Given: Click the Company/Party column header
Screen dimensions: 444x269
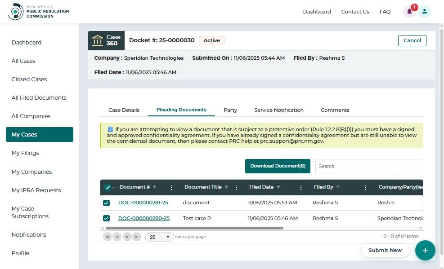Looking at the screenshot, I should (x=400, y=187).
